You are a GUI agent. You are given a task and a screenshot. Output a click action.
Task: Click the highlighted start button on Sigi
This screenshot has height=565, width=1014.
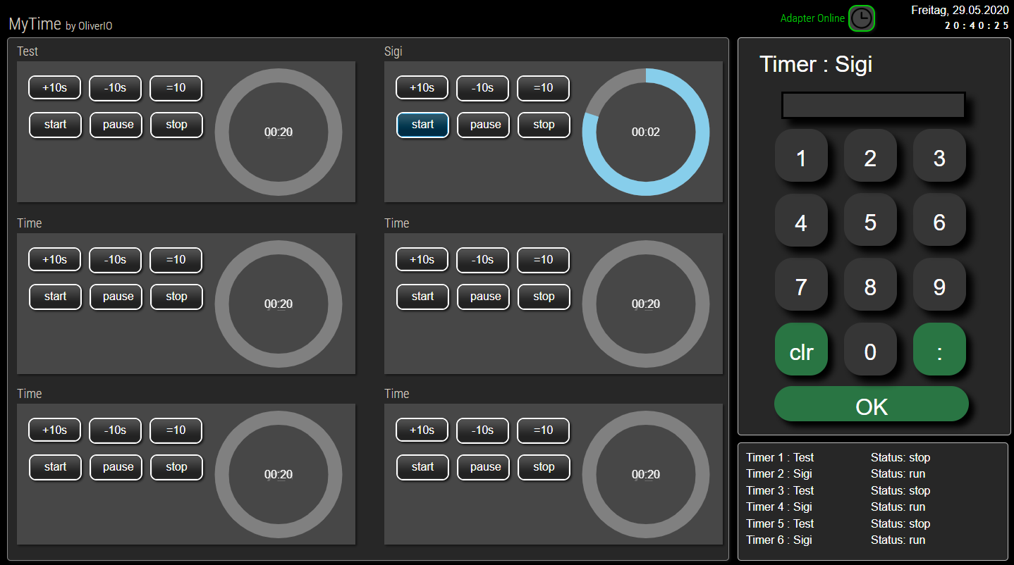pos(422,125)
